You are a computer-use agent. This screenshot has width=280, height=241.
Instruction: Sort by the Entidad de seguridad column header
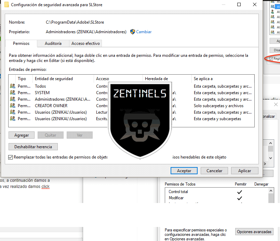(x=54, y=79)
